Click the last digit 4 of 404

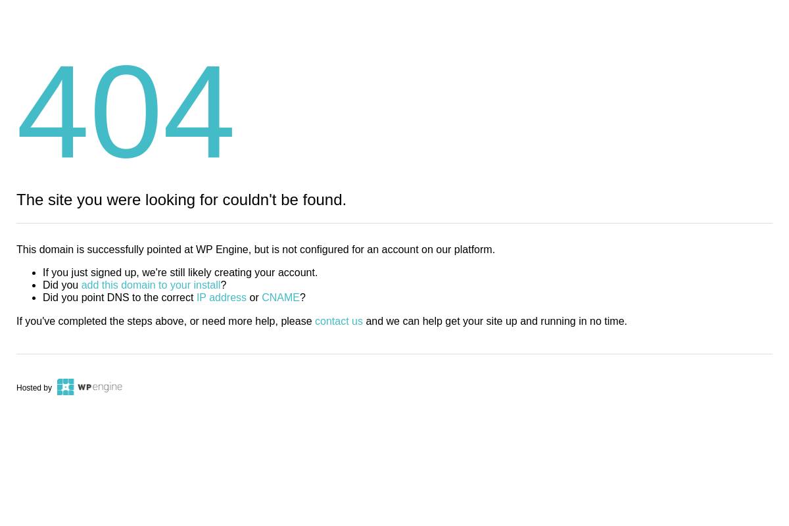198,112
